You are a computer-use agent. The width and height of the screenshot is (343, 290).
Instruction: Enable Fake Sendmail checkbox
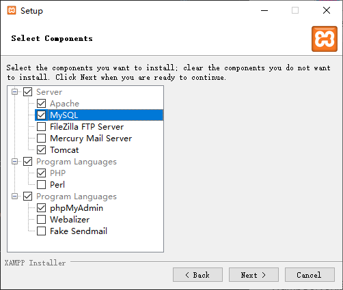(41, 231)
